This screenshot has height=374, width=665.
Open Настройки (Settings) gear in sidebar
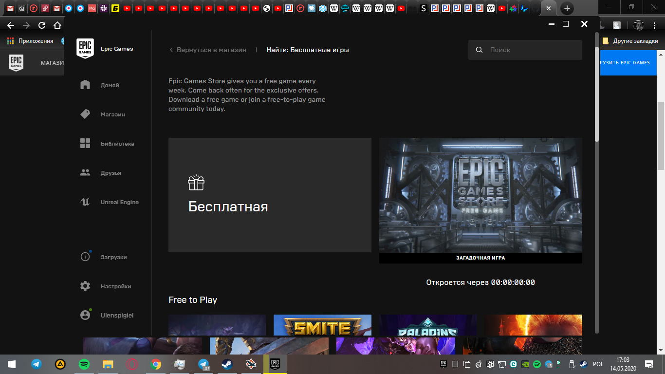pyautogui.click(x=85, y=286)
